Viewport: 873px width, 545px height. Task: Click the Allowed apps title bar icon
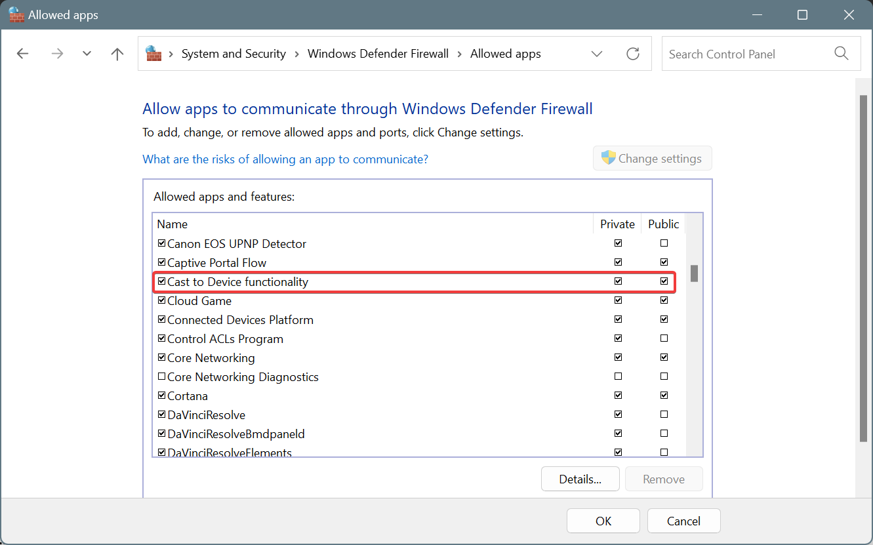tap(16, 14)
